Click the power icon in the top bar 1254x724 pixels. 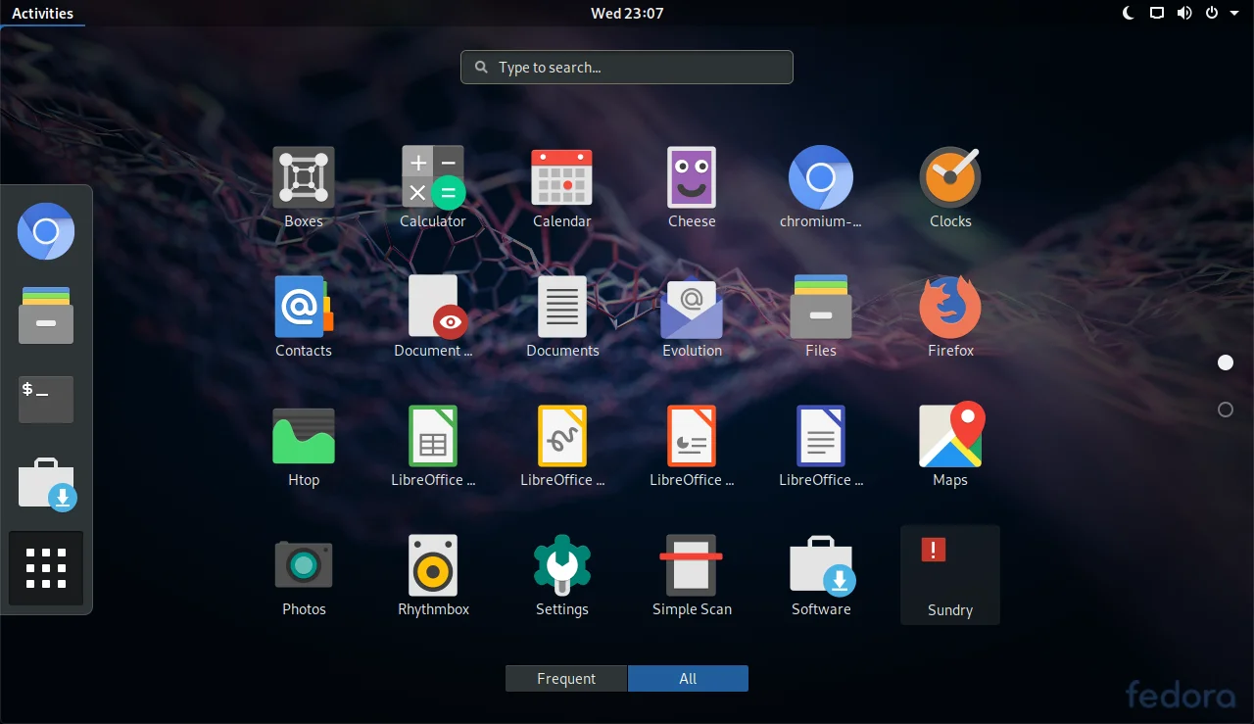point(1212,13)
